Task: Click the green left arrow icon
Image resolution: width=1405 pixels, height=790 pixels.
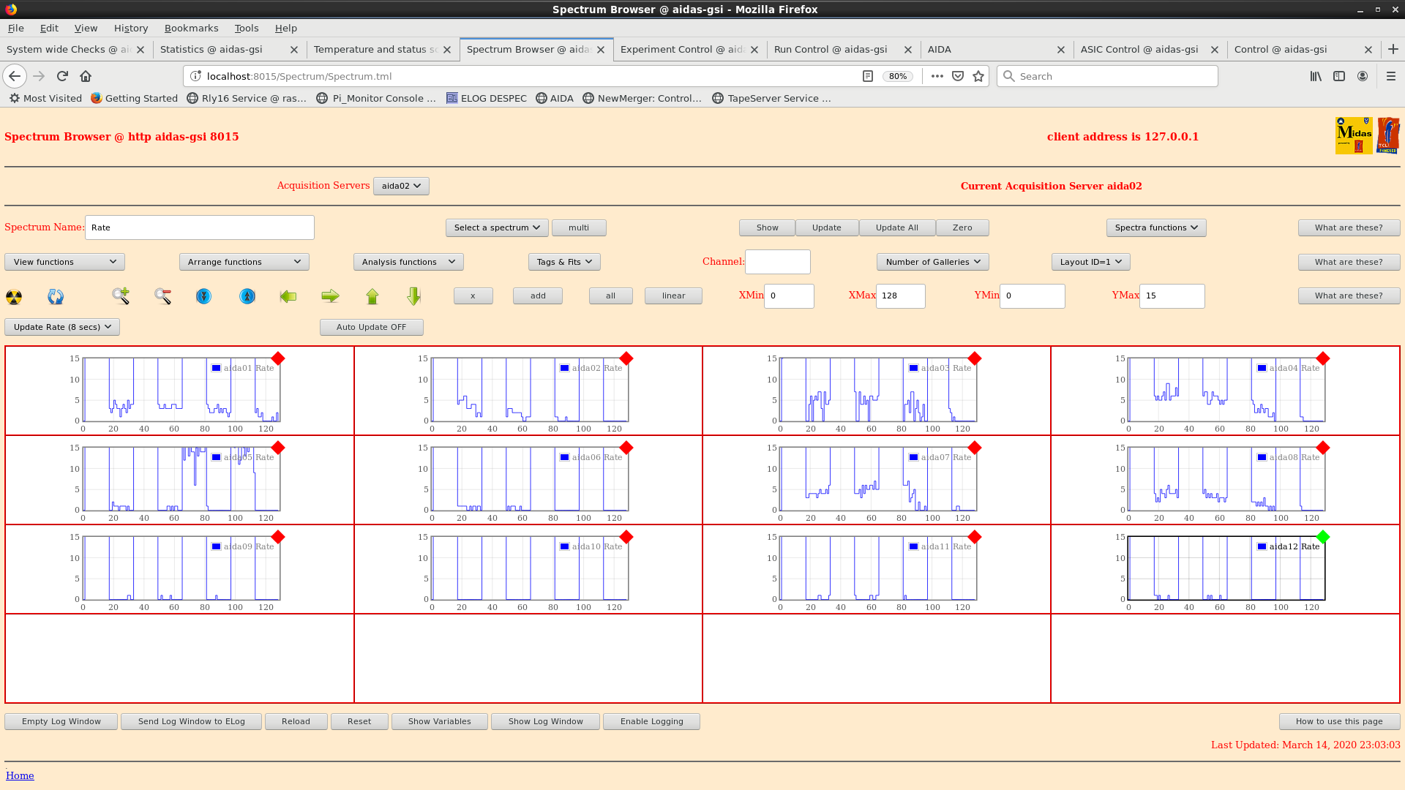Action: [288, 296]
